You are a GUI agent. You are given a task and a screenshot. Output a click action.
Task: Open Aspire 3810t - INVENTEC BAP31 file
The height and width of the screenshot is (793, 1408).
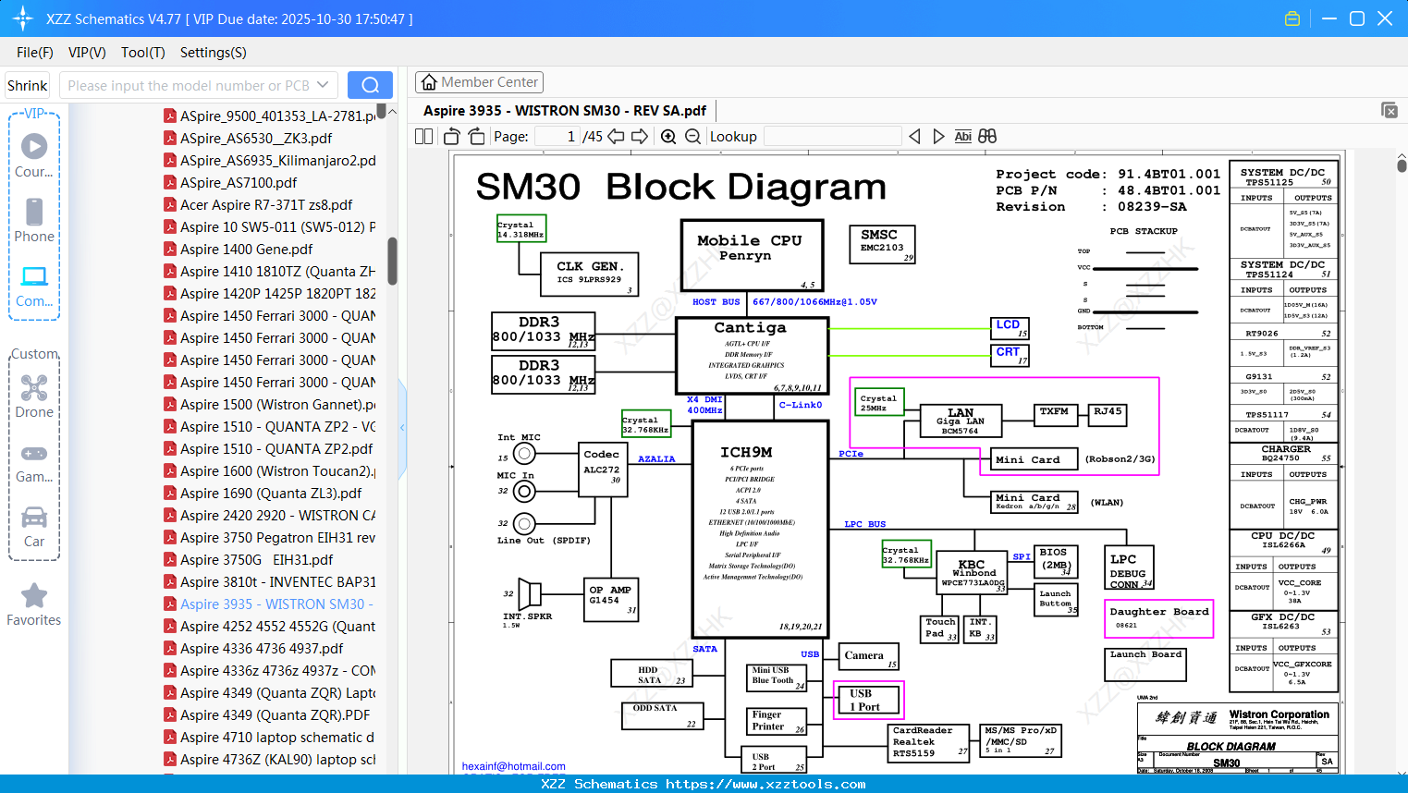point(278,581)
